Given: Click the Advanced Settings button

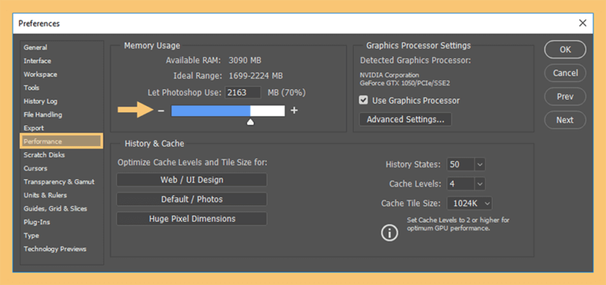Looking at the screenshot, I should pos(406,119).
